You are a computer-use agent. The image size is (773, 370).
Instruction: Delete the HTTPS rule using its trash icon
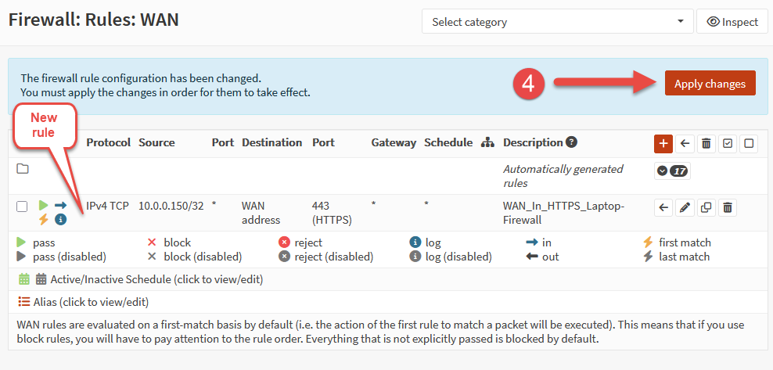click(728, 207)
